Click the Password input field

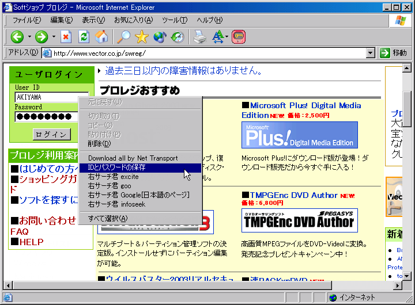pyautogui.click(x=47, y=117)
